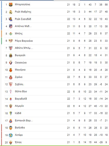
Task: Click the Mallorca club logo
Action: (x=11, y=70)
